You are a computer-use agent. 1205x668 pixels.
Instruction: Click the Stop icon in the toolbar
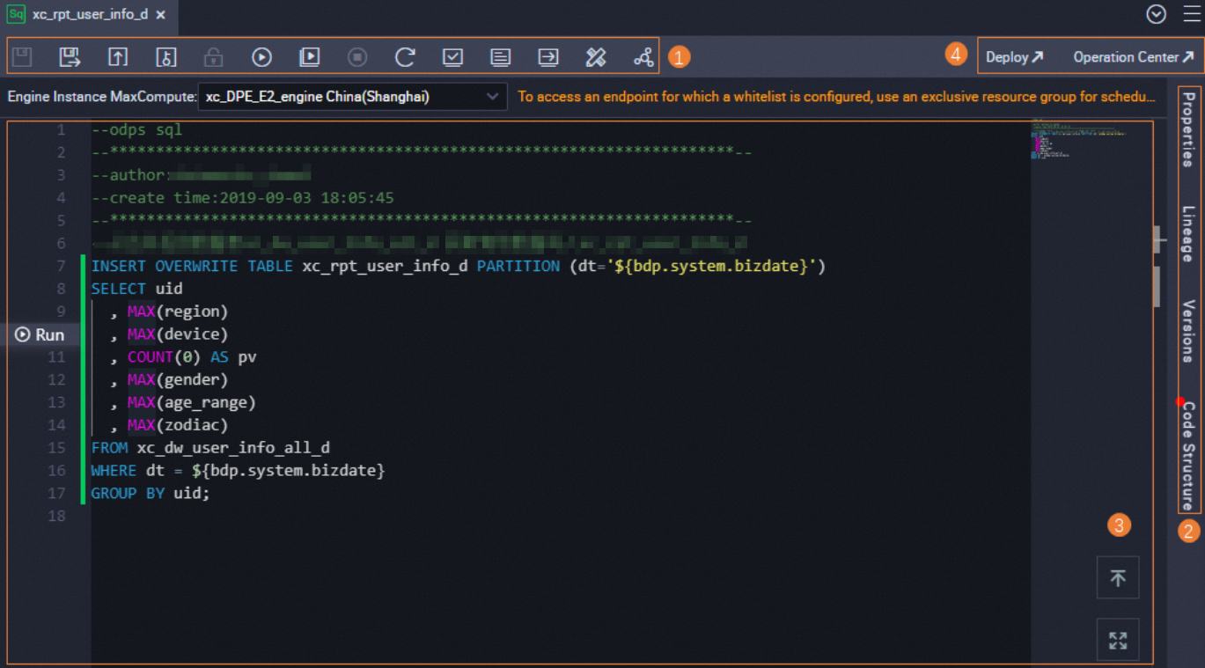point(356,57)
